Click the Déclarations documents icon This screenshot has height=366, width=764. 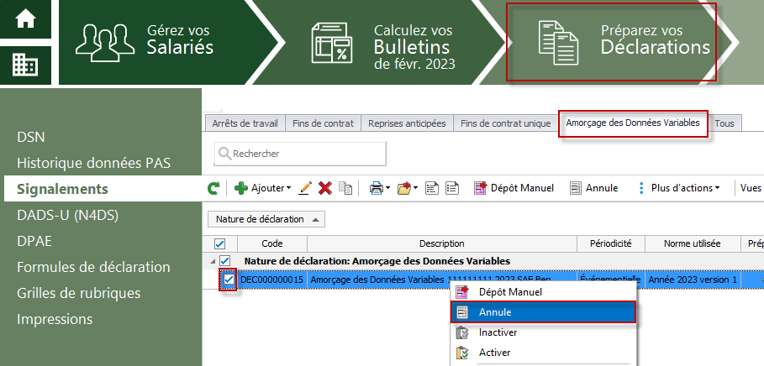click(x=558, y=43)
